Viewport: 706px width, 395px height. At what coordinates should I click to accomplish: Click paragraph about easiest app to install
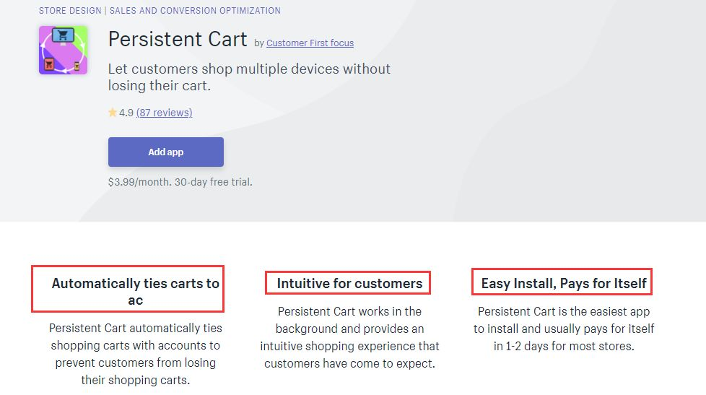coord(564,329)
